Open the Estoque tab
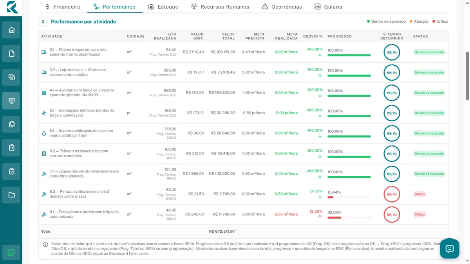 163,7
